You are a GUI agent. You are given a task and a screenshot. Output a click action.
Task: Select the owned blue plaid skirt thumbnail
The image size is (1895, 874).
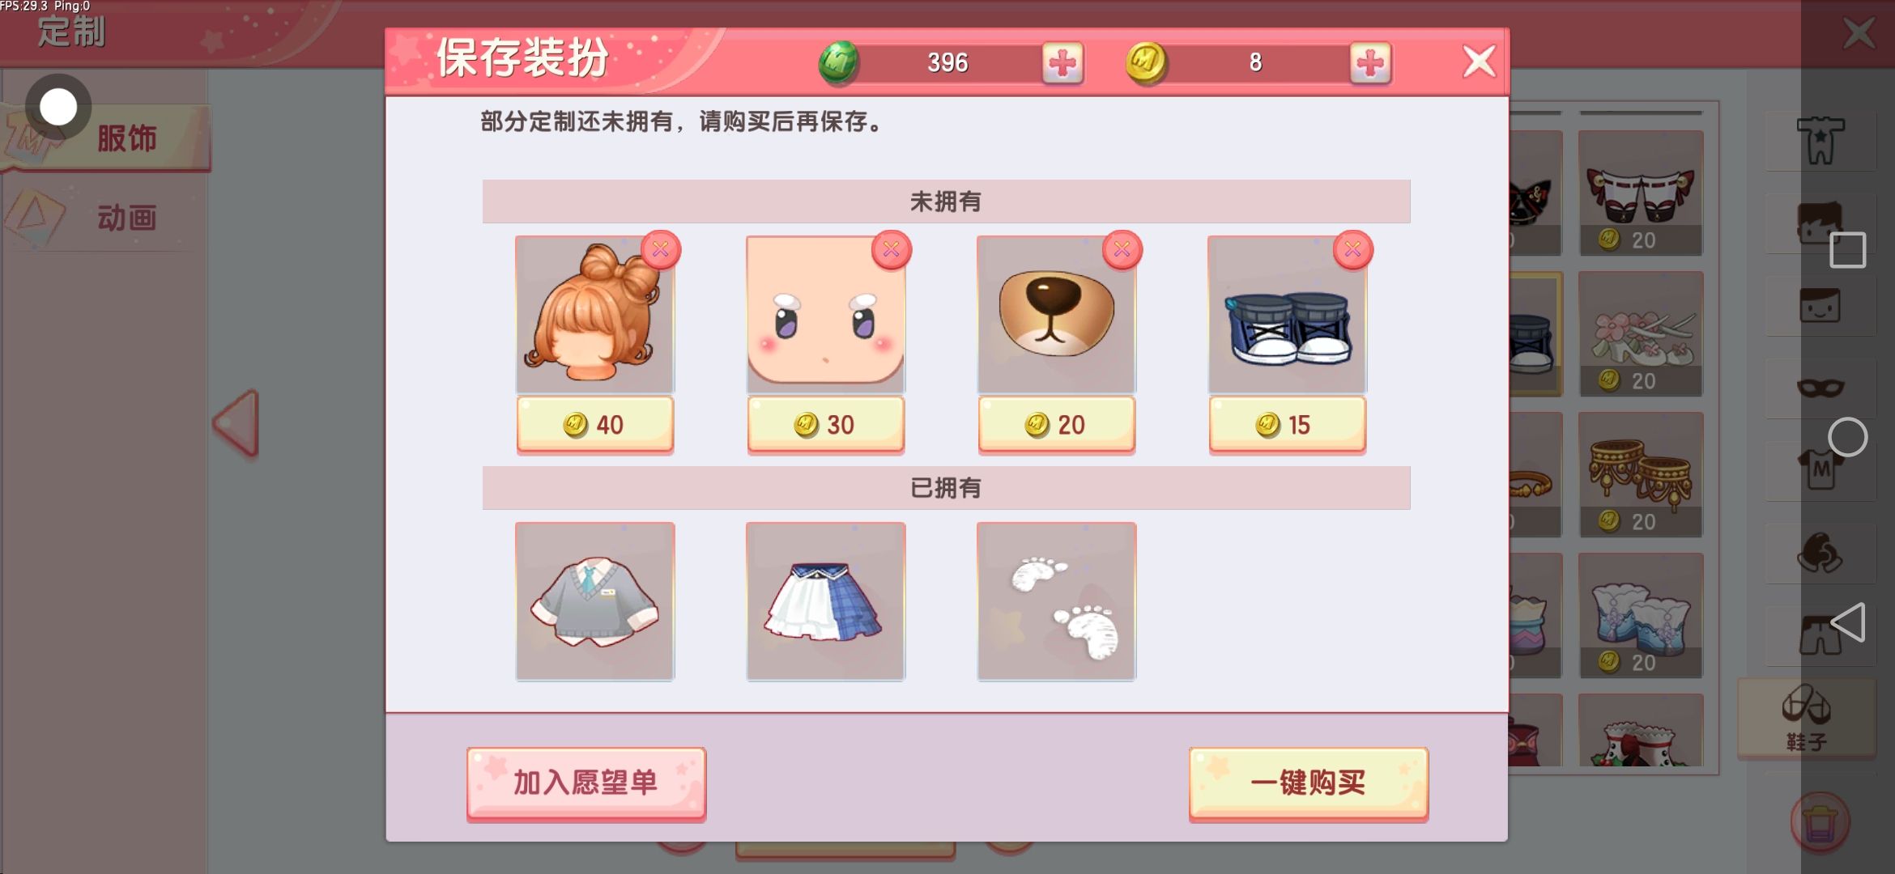point(826,601)
